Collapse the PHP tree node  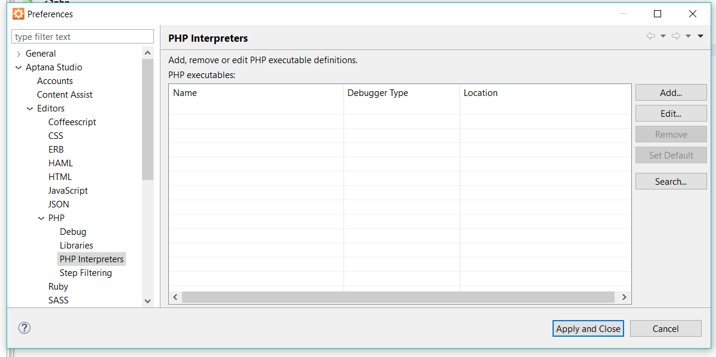[41, 218]
